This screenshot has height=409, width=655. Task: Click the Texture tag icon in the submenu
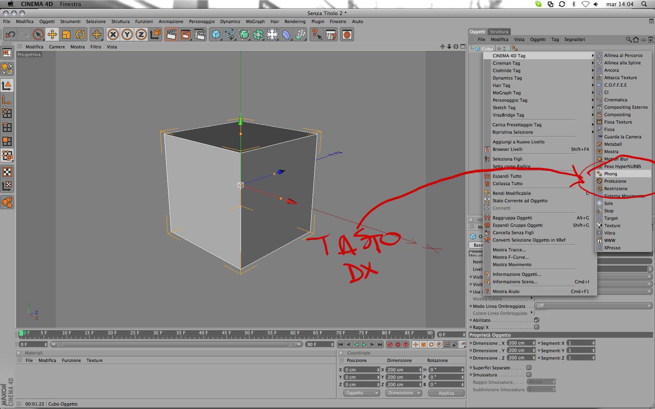pos(600,226)
